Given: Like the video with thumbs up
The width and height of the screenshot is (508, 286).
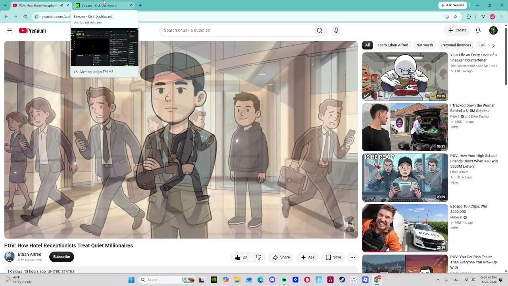Looking at the screenshot, I should pyautogui.click(x=241, y=257).
